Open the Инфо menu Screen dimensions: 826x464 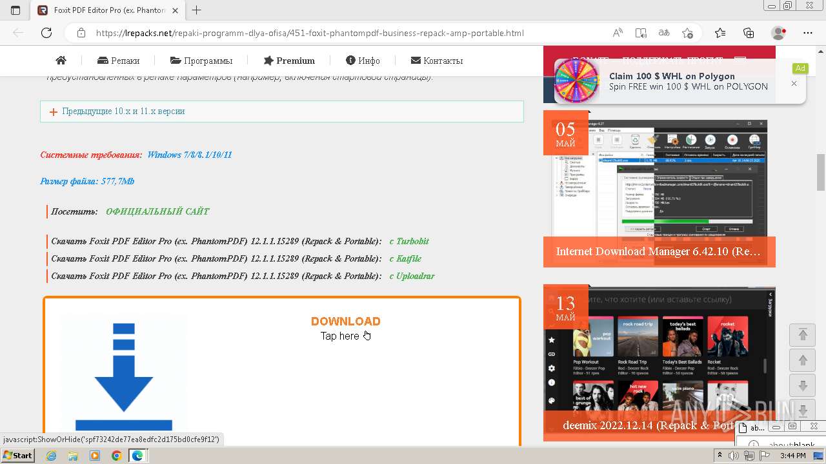pyautogui.click(x=363, y=61)
